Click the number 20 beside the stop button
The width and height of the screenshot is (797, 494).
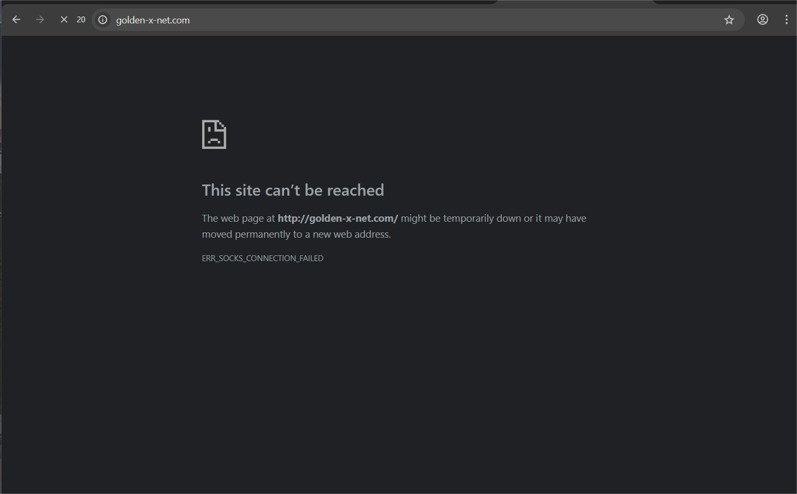point(81,20)
